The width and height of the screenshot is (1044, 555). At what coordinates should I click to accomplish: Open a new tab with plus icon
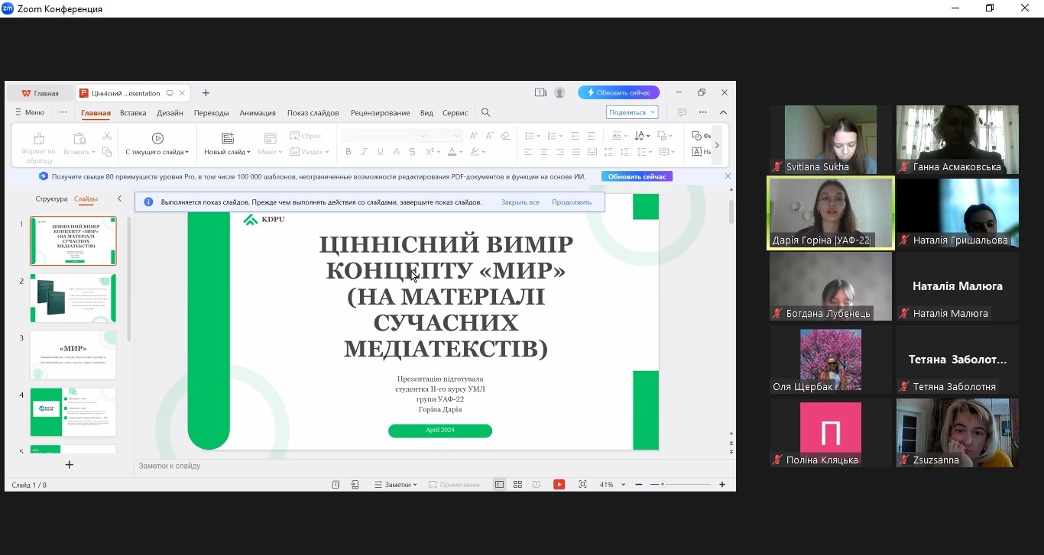206,93
